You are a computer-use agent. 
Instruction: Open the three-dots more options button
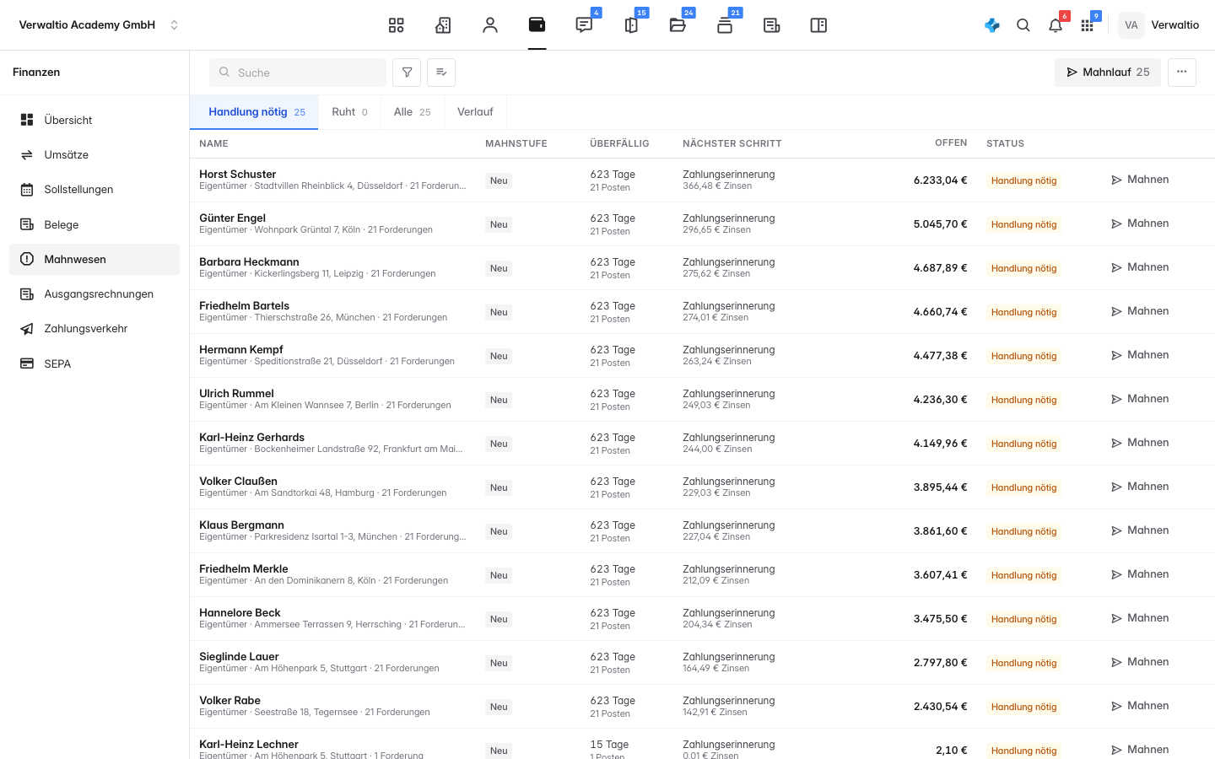click(x=1182, y=73)
